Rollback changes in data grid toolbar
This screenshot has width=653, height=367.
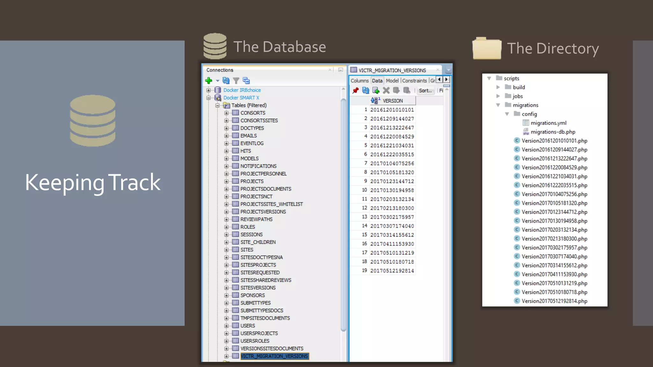click(407, 90)
